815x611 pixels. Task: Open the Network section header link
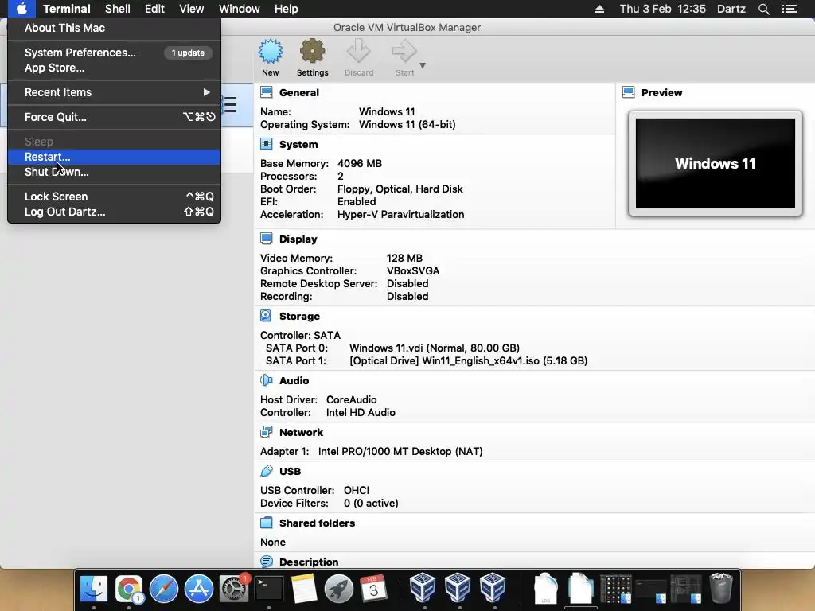click(301, 432)
